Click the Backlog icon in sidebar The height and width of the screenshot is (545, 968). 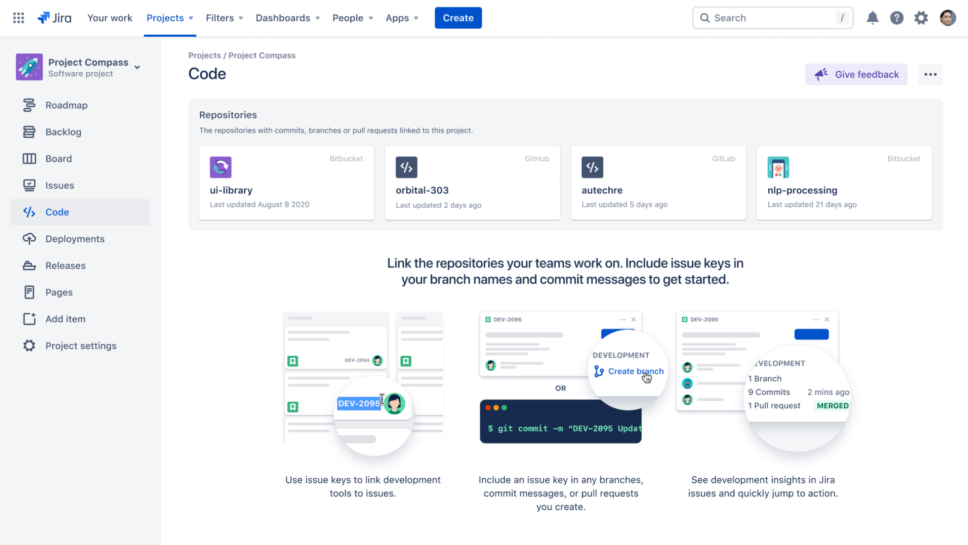pyautogui.click(x=29, y=132)
